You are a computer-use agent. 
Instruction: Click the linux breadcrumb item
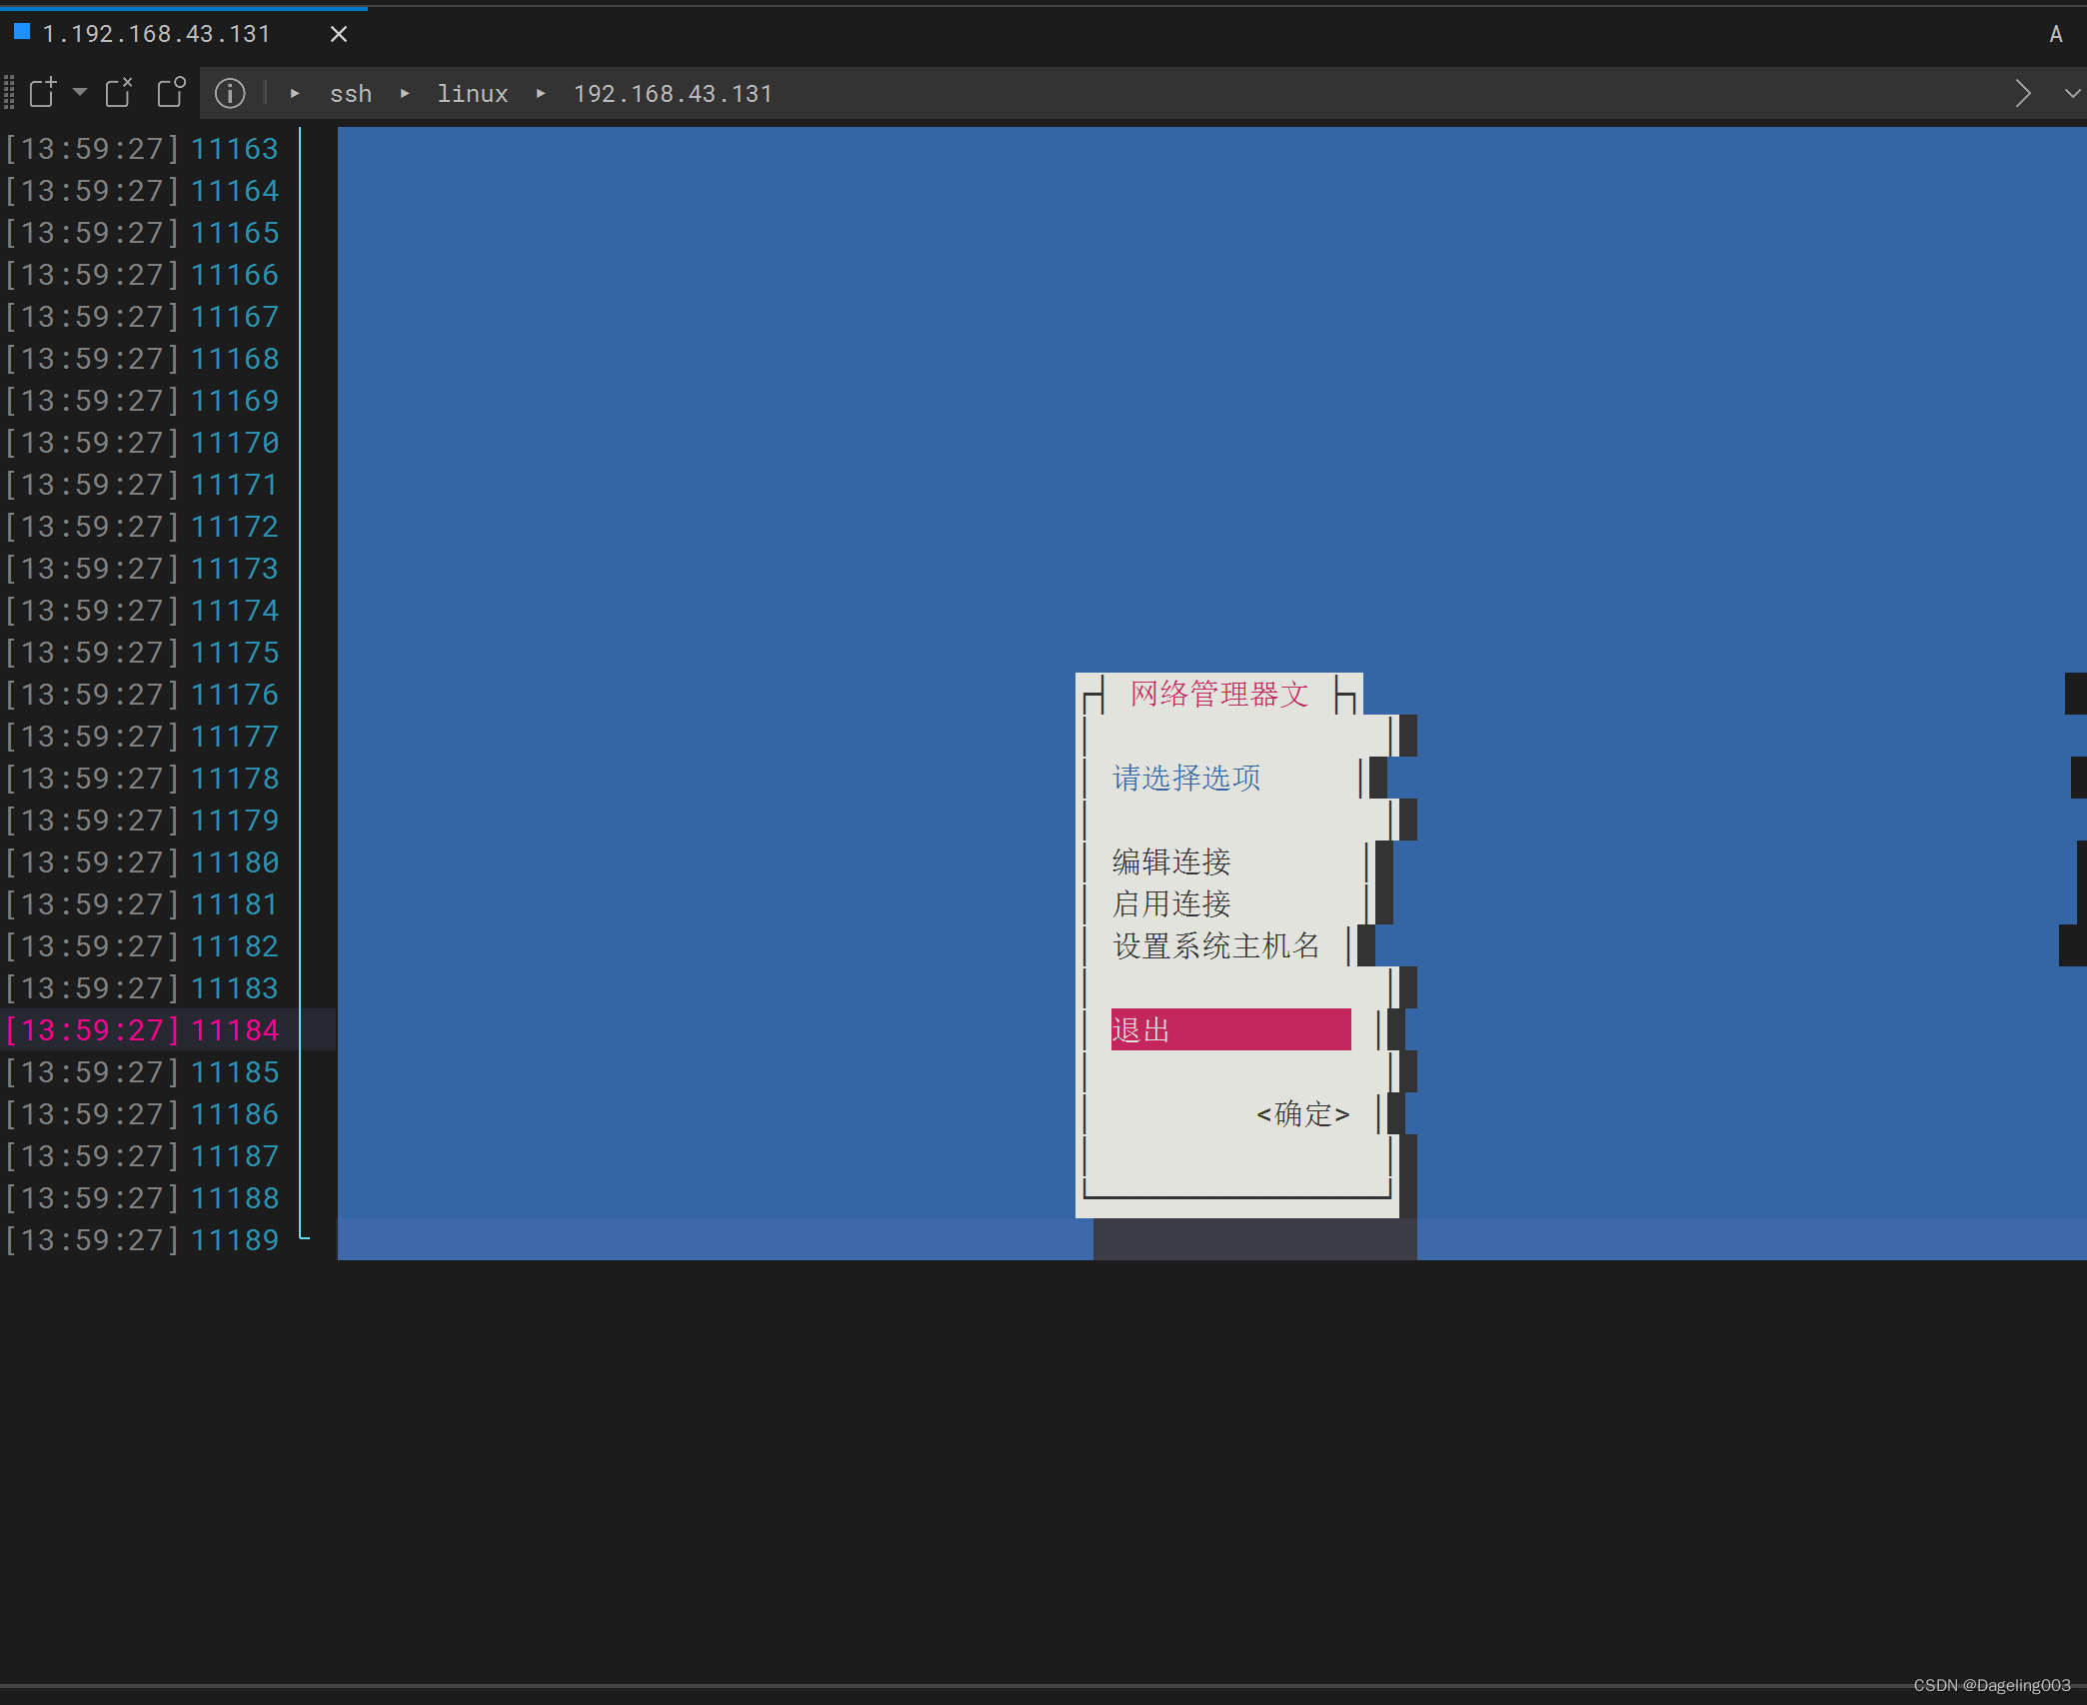(x=472, y=94)
